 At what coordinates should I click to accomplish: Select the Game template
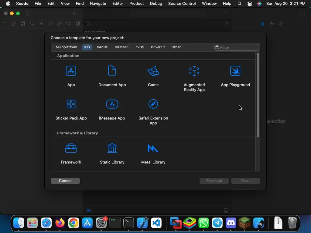(153, 71)
